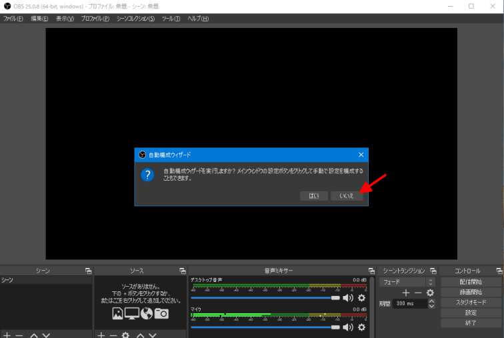Undock the コントロール panel
Viewport: 504px width, 338px height.
499,271
